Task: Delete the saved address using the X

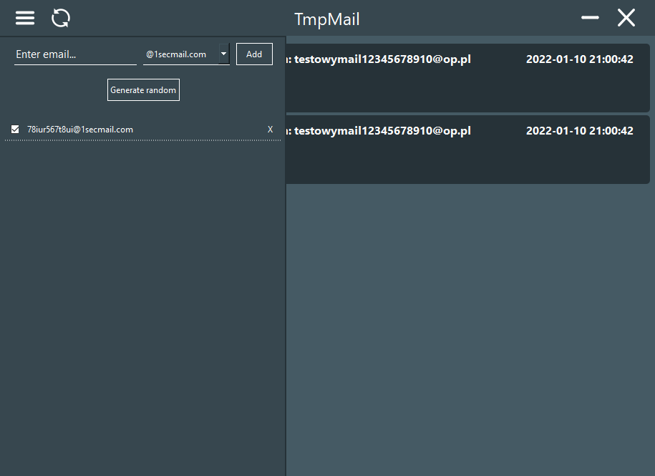Action: pos(270,130)
